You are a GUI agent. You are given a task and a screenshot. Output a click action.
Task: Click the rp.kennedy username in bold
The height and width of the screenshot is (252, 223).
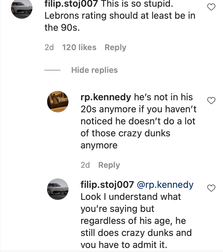tap(106, 97)
